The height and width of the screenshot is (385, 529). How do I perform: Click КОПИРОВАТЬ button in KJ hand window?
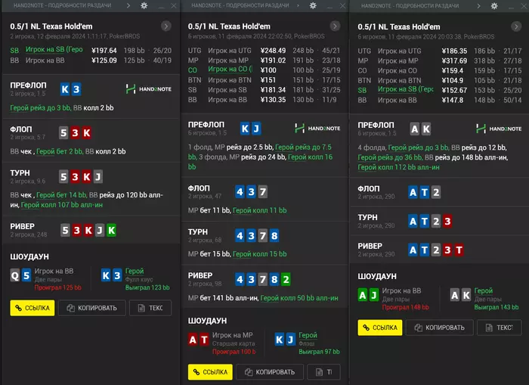click(270, 372)
